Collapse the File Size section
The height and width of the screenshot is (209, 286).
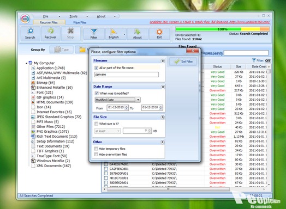click(163, 118)
